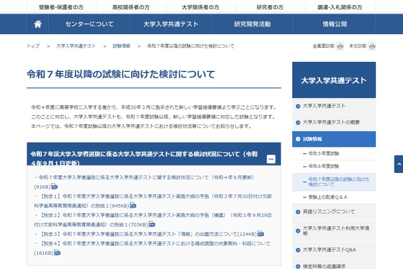Open document link 検討状況について（令和4年9月更新）
The width and height of the screenshot is (403, 269).
[x=146, y=177]
